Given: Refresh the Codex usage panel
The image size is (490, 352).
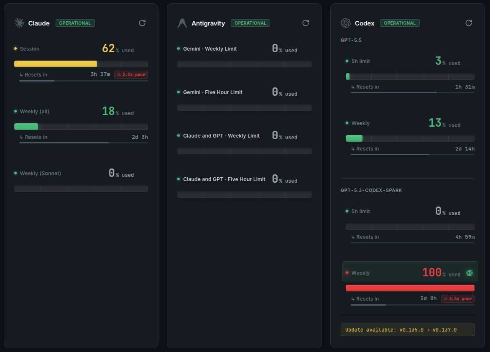Looking at the screenshot, I should [469, 23].
